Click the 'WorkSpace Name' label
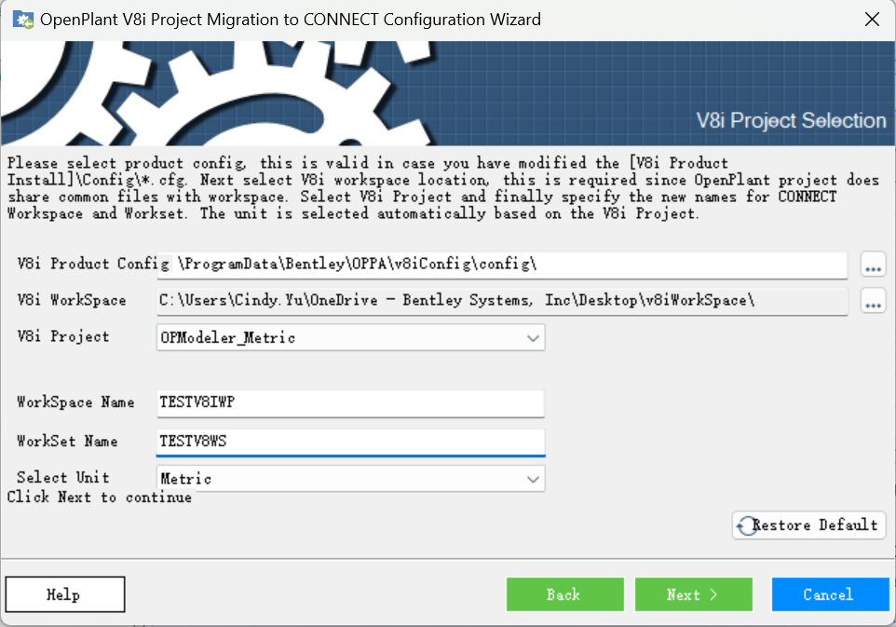 [x=75, y=402]
